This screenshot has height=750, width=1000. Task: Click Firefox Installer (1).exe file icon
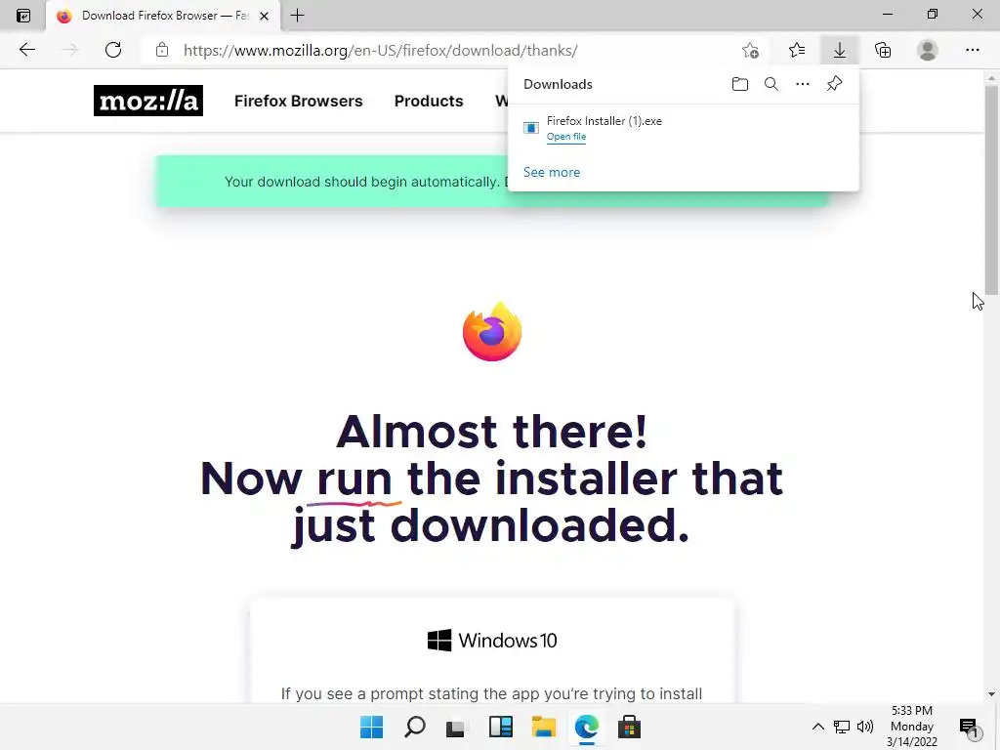(530, 128)
